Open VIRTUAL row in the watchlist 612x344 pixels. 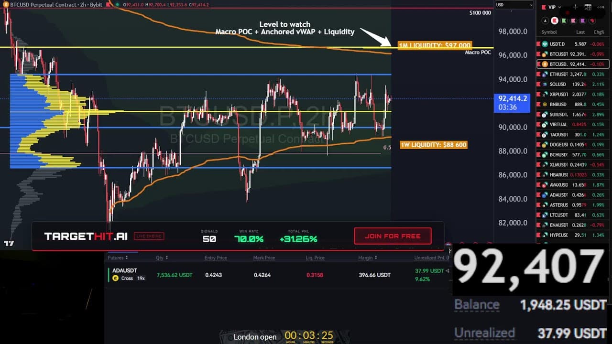click(x=573, y=125)
